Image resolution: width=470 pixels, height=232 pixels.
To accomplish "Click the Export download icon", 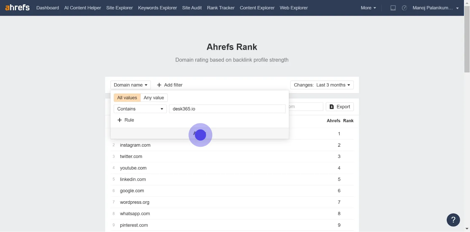I will [332, 107].
